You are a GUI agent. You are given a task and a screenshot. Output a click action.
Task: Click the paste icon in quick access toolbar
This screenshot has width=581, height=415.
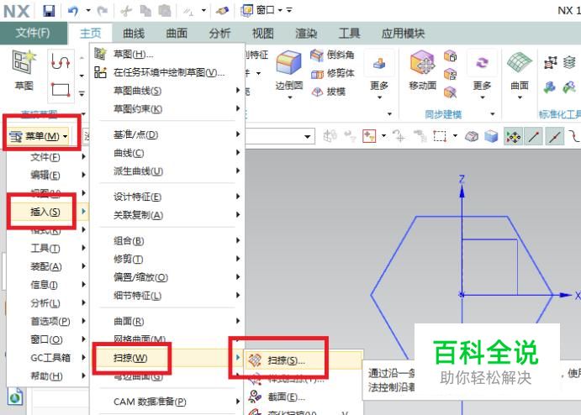coord(165,11)
